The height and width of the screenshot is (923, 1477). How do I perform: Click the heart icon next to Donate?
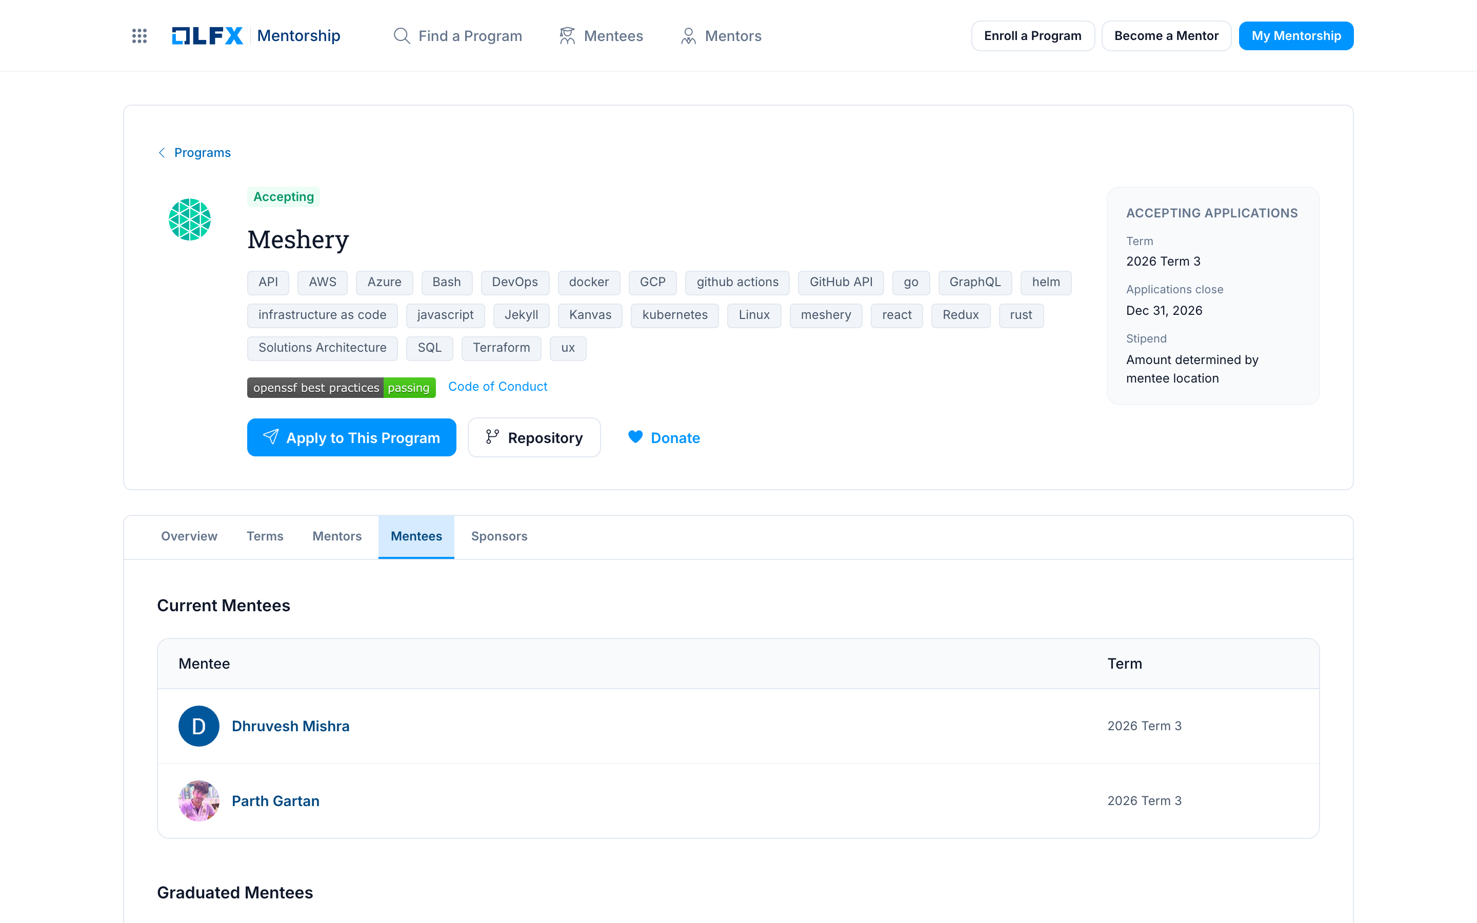(x=635, y=437)
